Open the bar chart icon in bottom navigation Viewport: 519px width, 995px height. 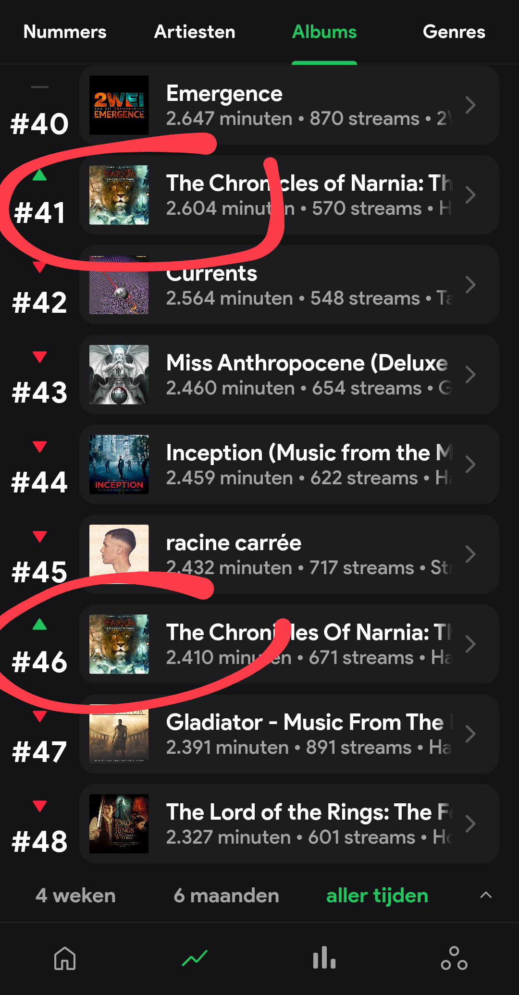tap(324, 958)
